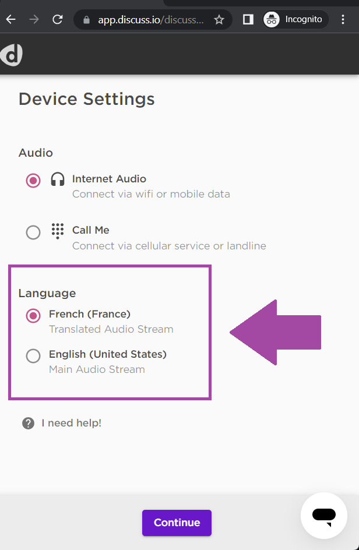Click the browser back arrow
Image resolution: width=359 pixels, height=550 pixels.
click(x=11, y=19)
